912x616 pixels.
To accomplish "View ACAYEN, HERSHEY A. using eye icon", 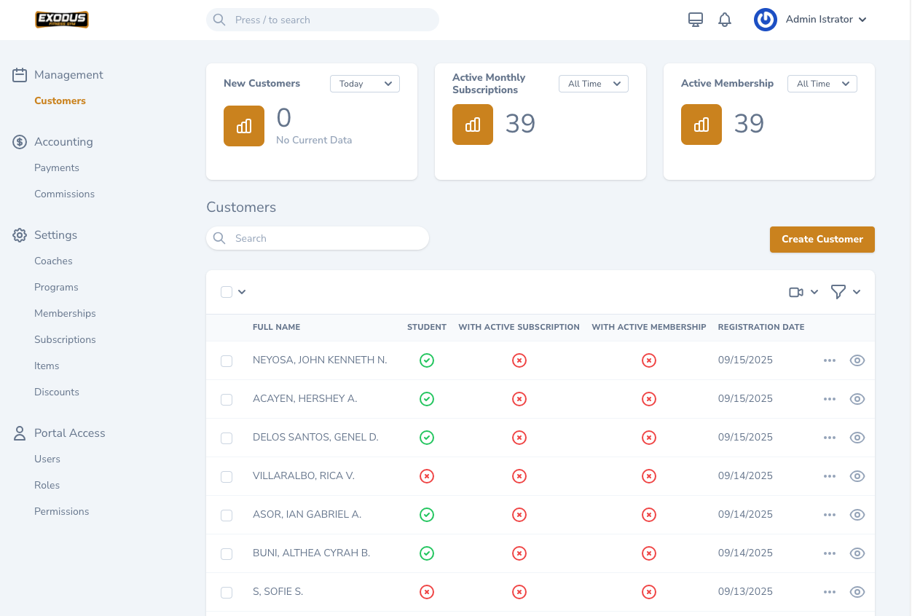I will click(x=857, y=399).
